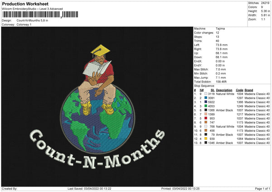The width and height of the screenshot is (272, 192).
Task: Click 'Madeira Classic 40' brand in stop row 10
Action: 257,131
